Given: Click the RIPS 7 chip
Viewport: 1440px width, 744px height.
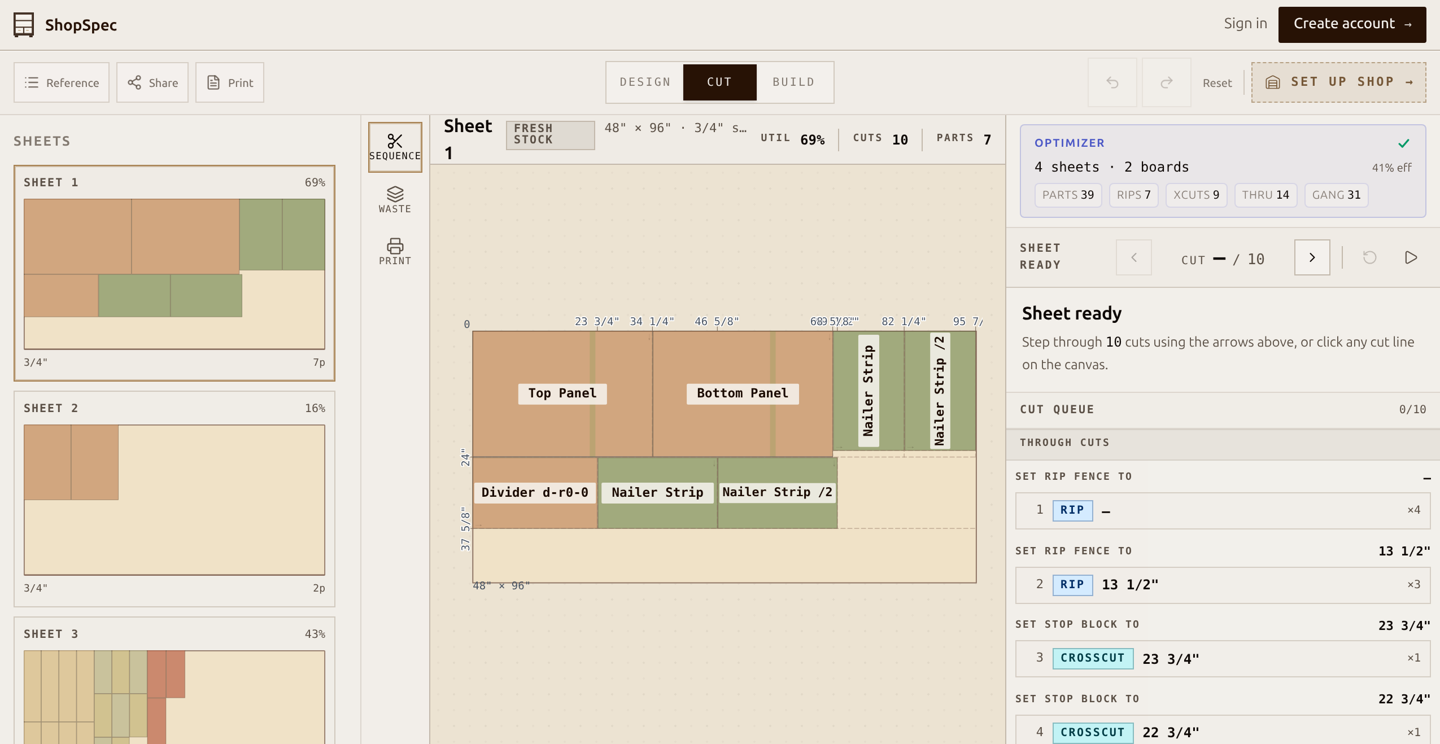Looking at the screenshot, I should (x=1133, y=195).
